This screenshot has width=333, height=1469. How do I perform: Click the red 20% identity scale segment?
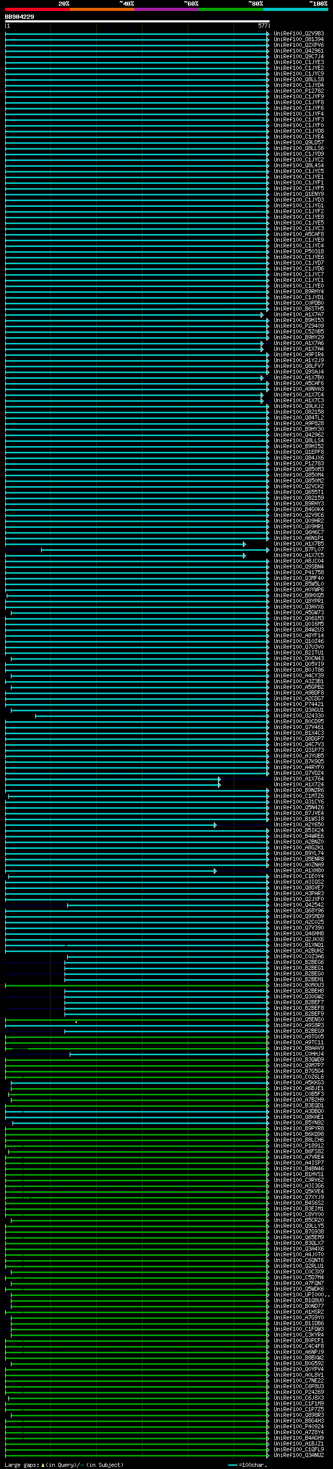(x=37, y=9)
